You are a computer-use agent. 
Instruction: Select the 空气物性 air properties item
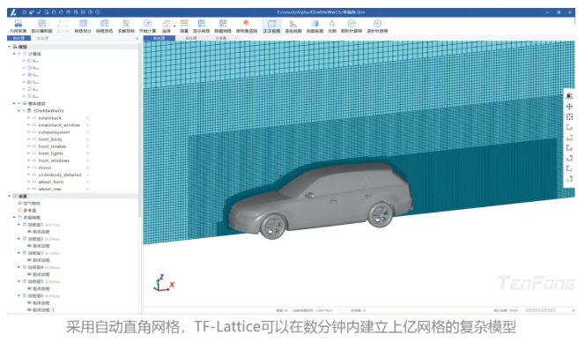pos(32,203)
